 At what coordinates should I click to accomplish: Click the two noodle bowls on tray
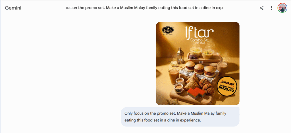click(x=202, y=52)
